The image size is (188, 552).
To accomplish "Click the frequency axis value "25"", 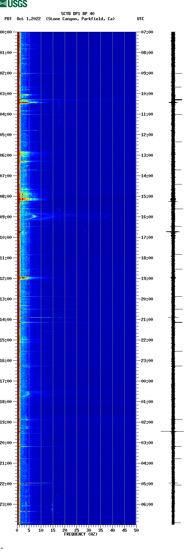I will click(x=77, y=530).
